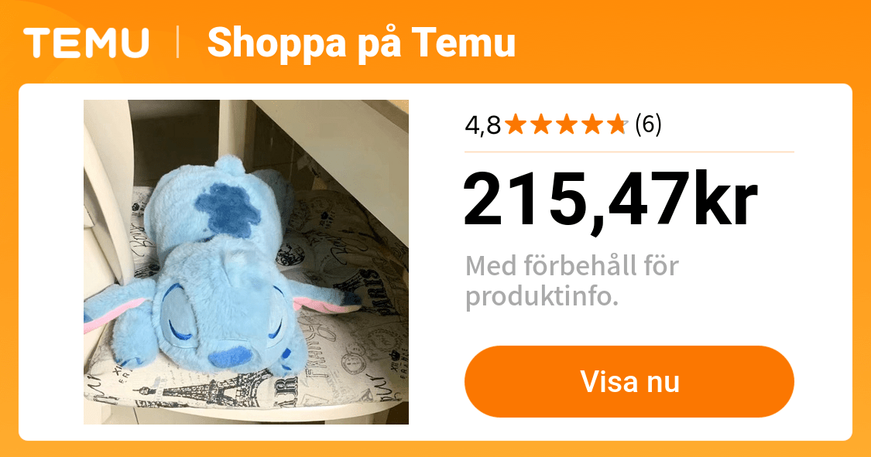Select the fifth partially filled star
The image size is (871, 457).
coord(617,124)
